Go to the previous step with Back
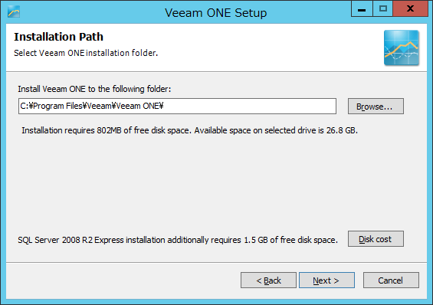The width and height of the screenshot is (433, 305). pyautogui.click(x=268, y=280)
